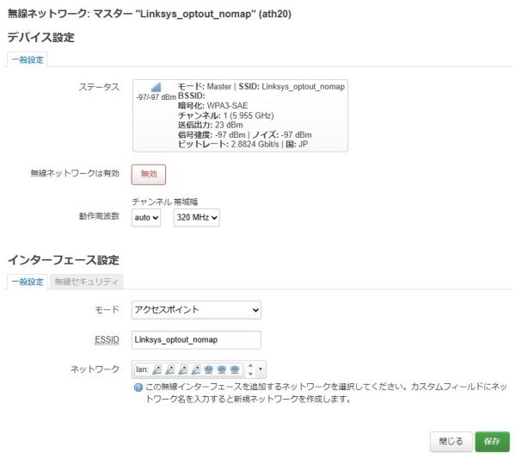This screenshot has height=459, width=516.
Task: Click the -97/-97 dBm signal text
Action: click(x=156, y=97)
